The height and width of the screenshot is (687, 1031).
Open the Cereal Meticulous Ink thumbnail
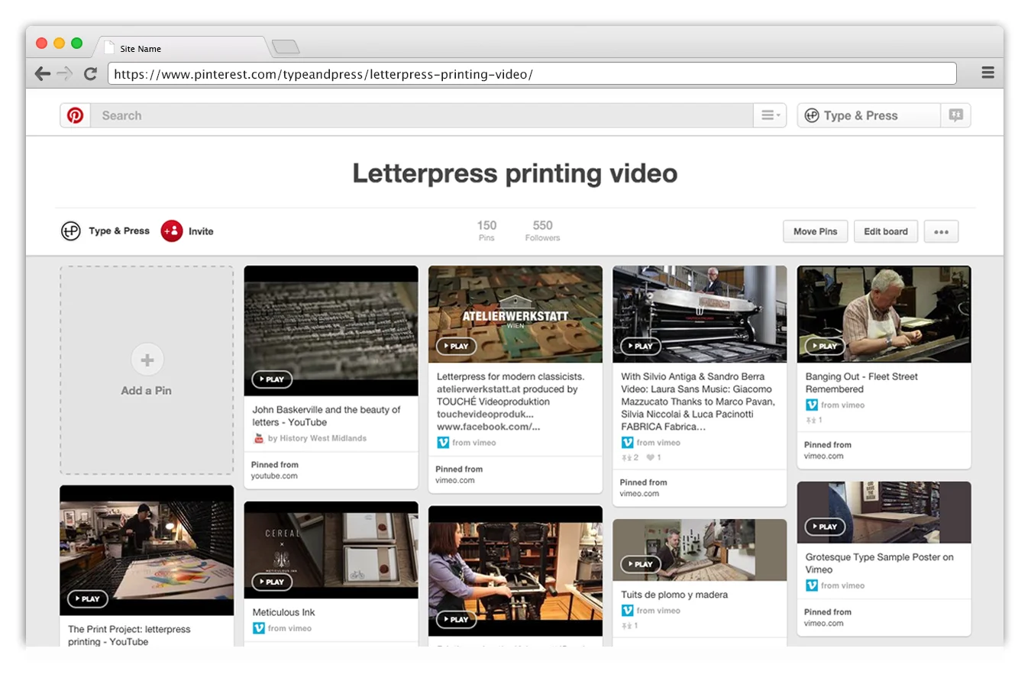tap(331, 550)
